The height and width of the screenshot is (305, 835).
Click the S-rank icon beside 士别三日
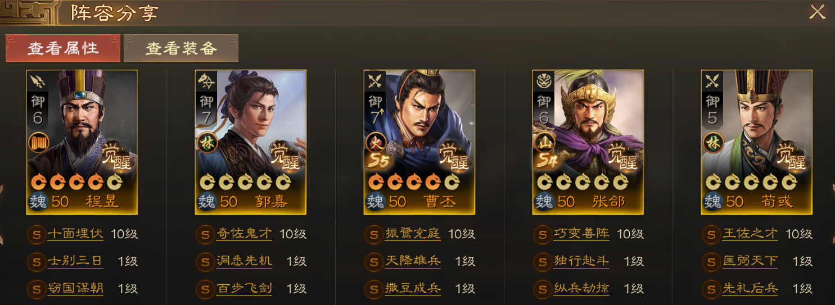36,261
